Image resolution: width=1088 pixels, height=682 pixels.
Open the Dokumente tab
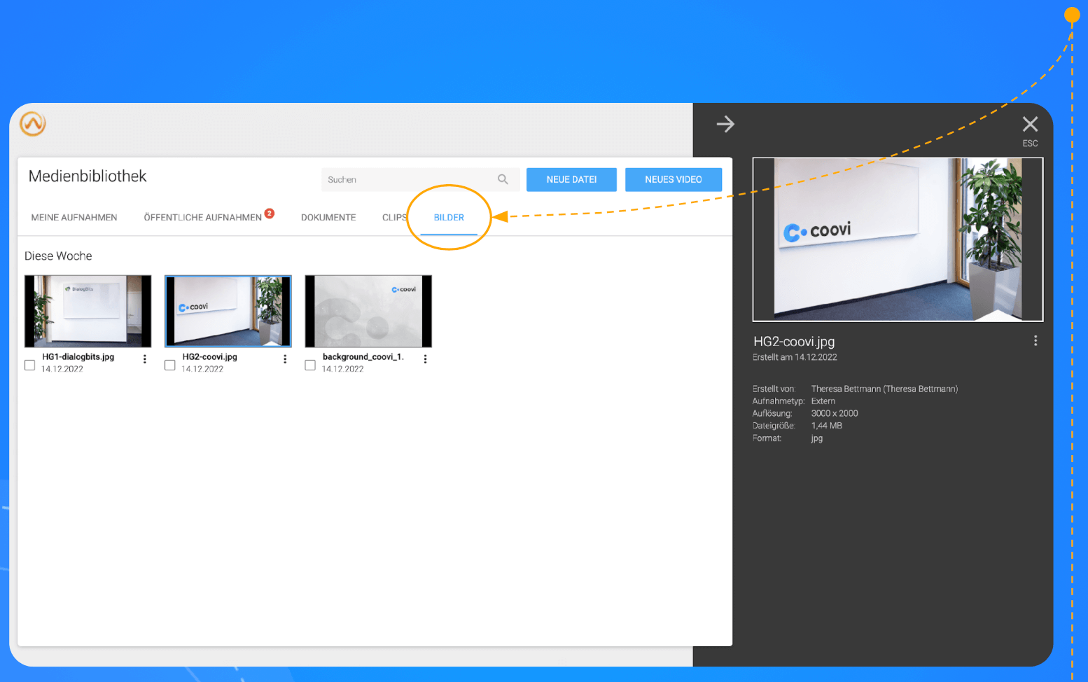[x=328, y=218]
